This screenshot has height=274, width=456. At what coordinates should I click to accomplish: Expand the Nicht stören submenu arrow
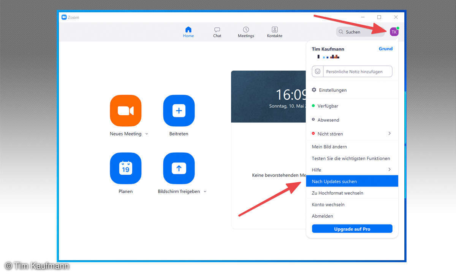389,134
